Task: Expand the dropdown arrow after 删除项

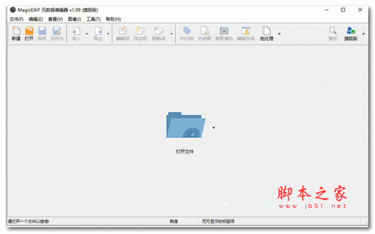Action: coord(171,34)
